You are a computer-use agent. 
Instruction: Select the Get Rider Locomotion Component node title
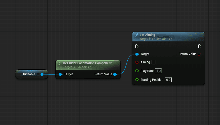click(87, 63)
